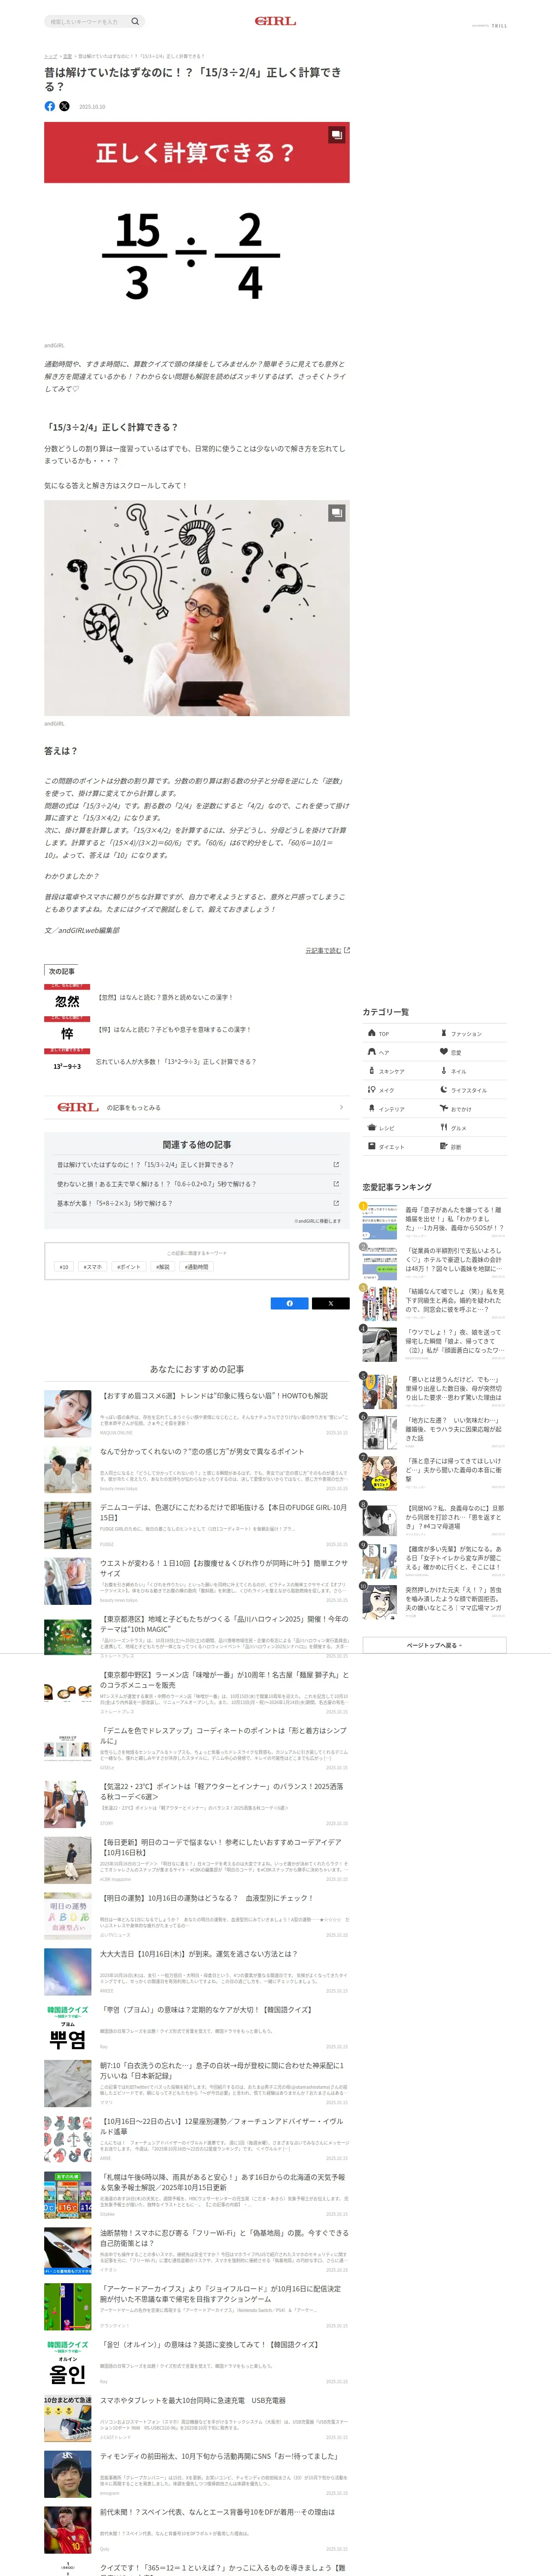The image size is (551, 2576).
Task: Select the #スマホ keyword tag
Action: 93,1267
